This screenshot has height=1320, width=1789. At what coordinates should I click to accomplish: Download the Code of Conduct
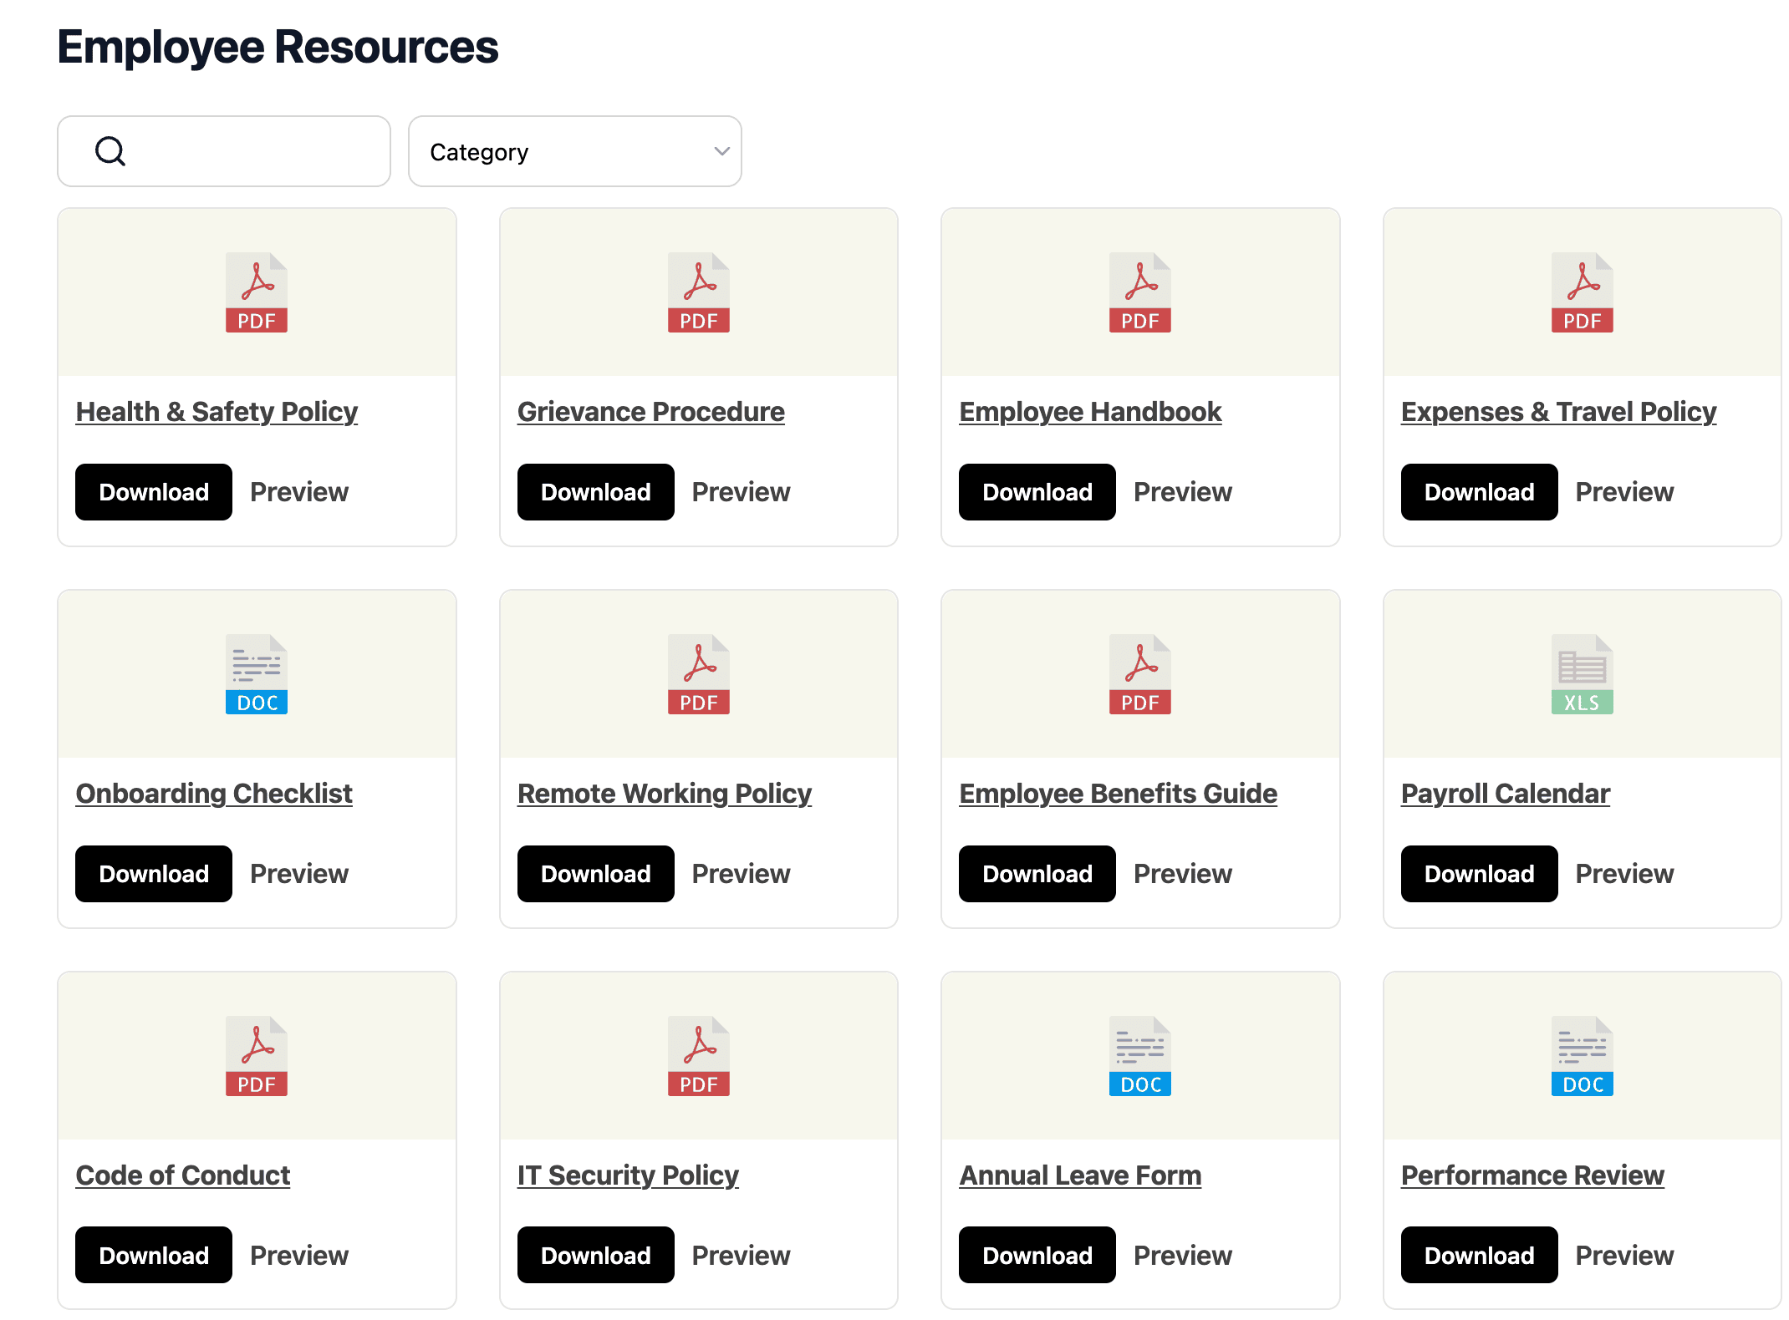click(154, 1255)
